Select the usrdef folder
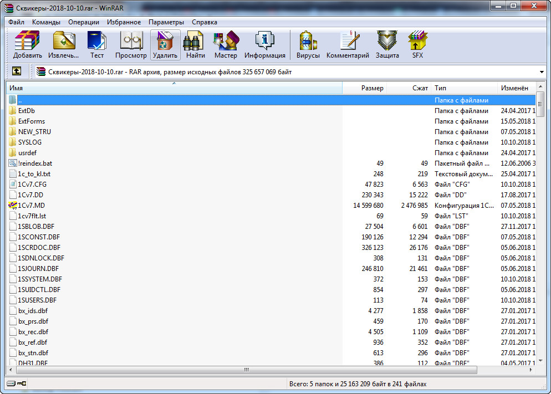This screenshot has width=551, height=394. [27, 153]
